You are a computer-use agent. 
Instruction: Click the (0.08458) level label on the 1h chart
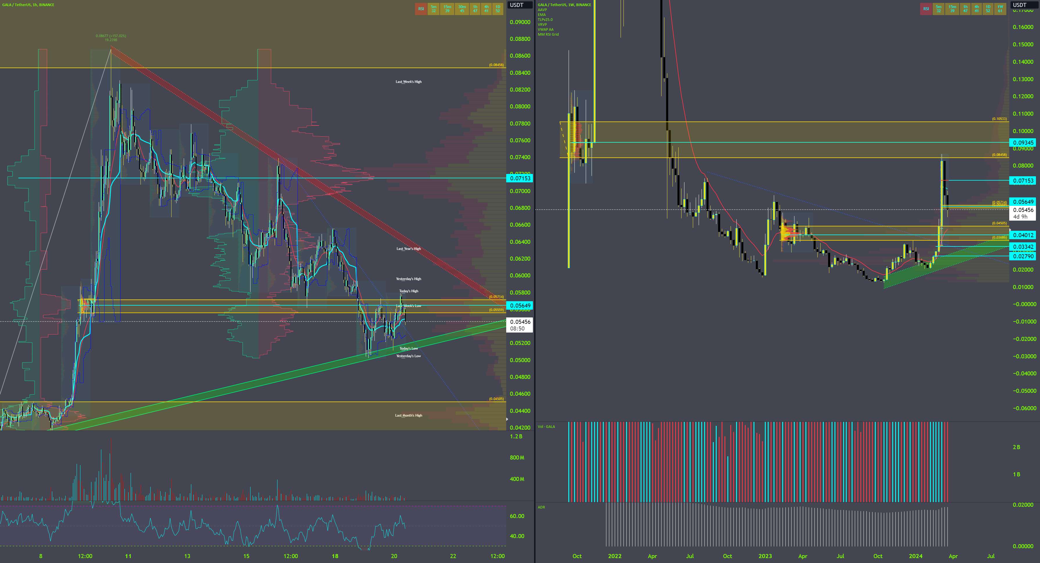[496, 65]
